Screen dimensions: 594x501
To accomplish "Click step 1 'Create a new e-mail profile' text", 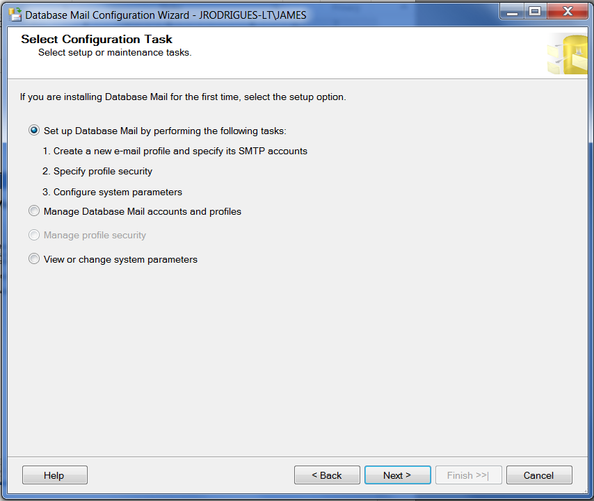I will (x=175, y=151).
